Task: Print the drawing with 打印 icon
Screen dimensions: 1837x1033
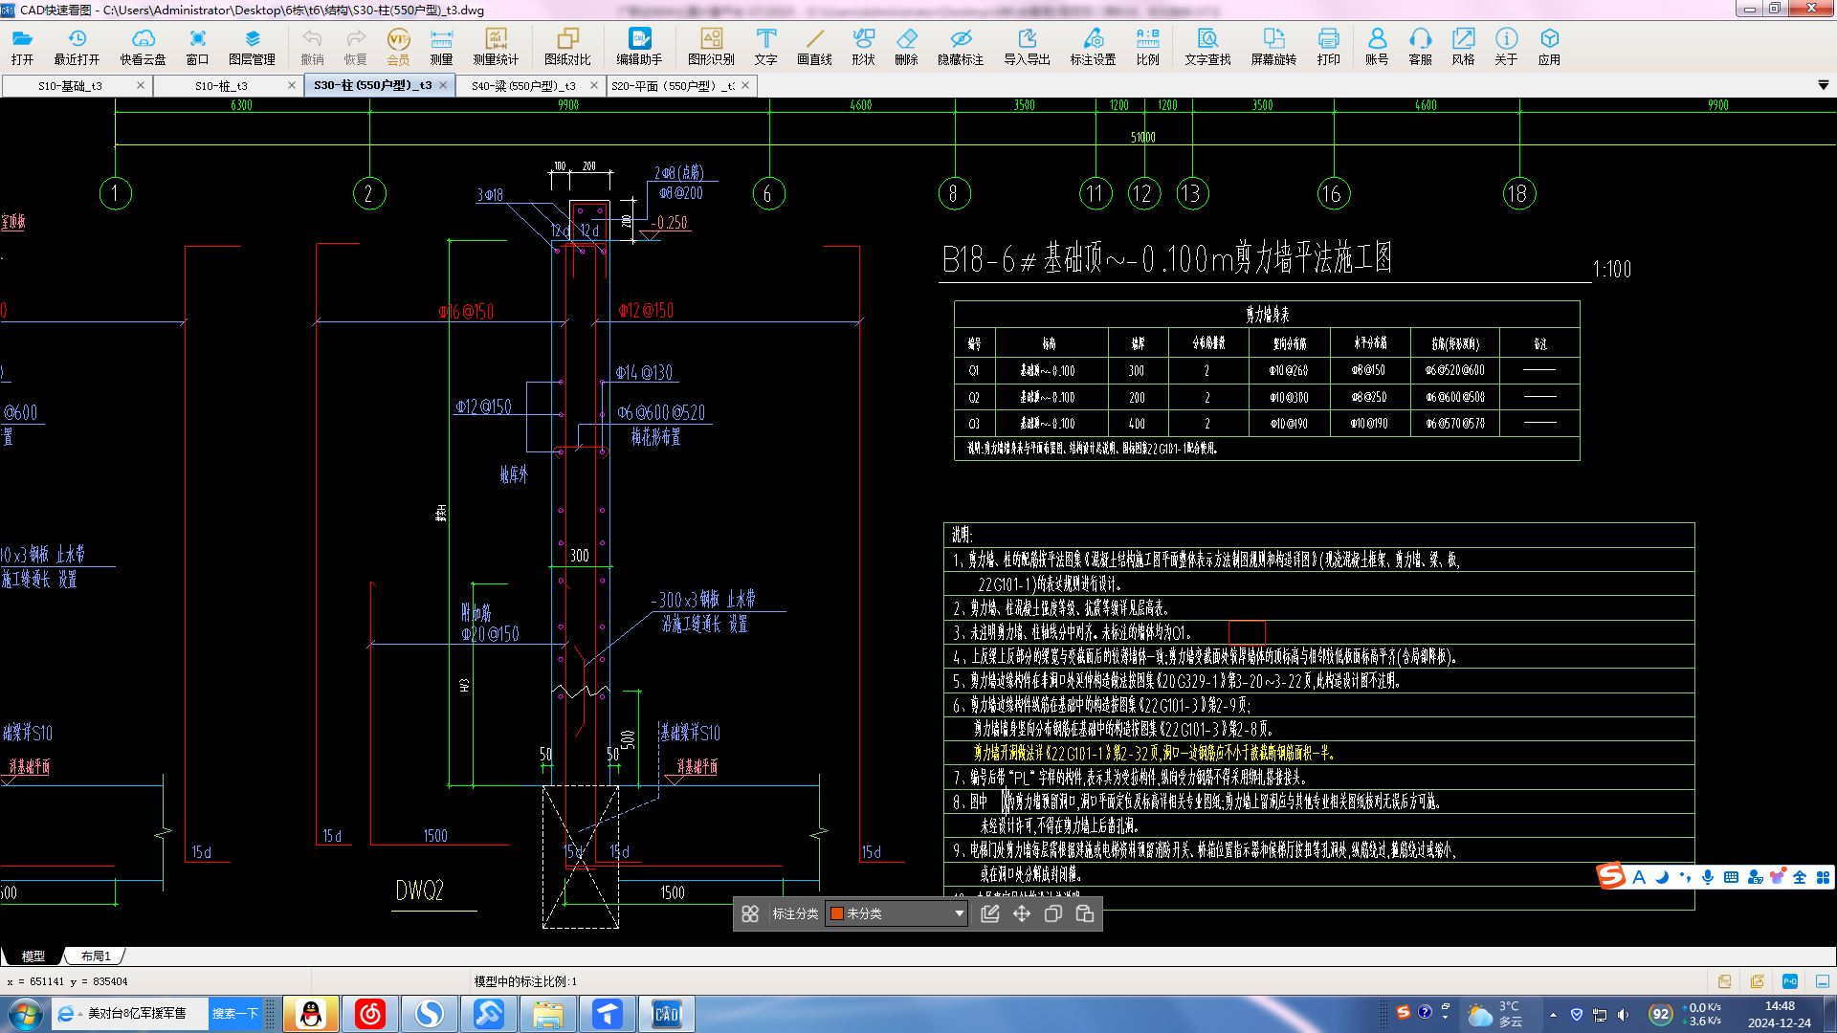Action: 1328,46
